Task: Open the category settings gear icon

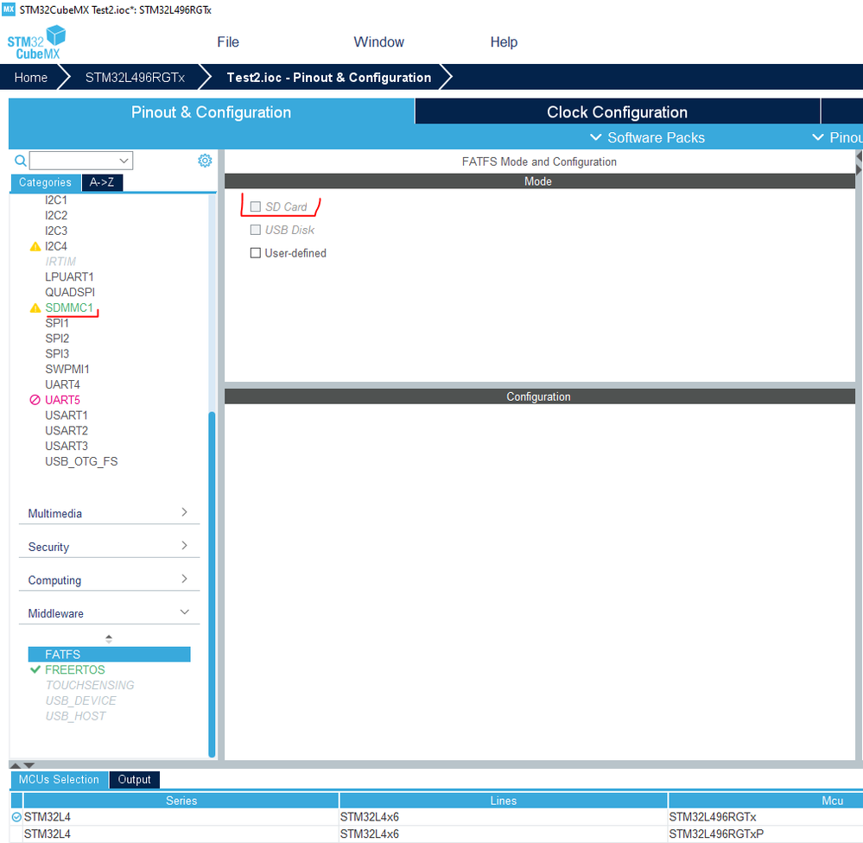Action: 205,160
